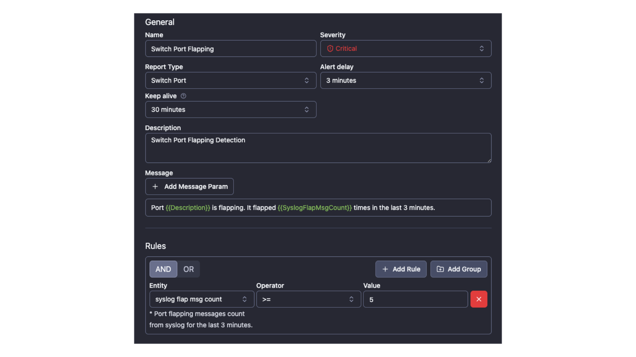
Task: Open the Alert delay dropdown
Action: (406, 80)
